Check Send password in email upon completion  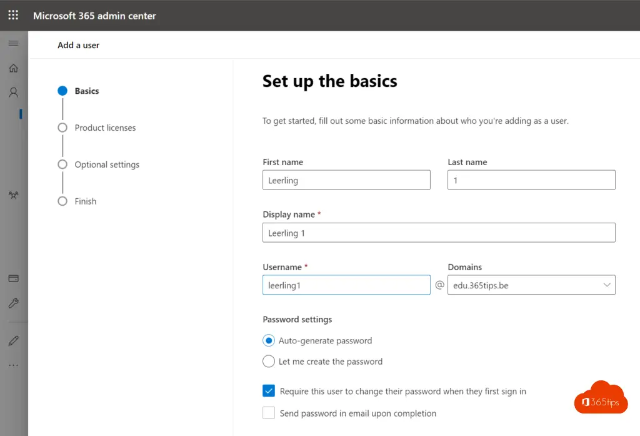pyautogui.click(x=269, y=413)
